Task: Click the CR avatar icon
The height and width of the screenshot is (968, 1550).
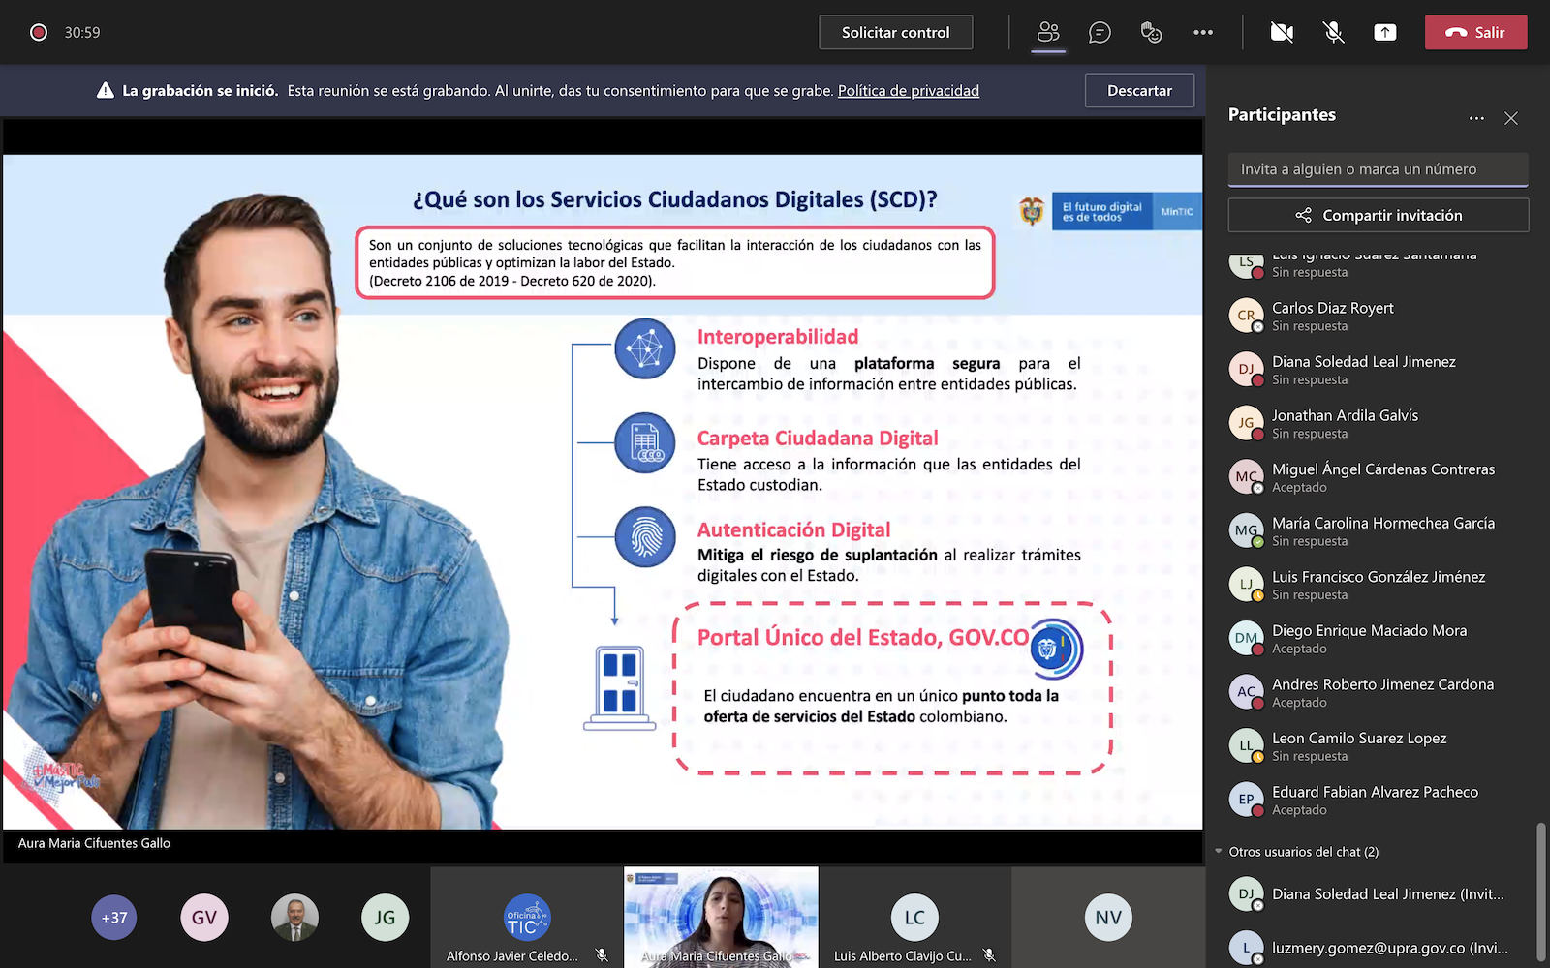Action: click(1246, 316)
